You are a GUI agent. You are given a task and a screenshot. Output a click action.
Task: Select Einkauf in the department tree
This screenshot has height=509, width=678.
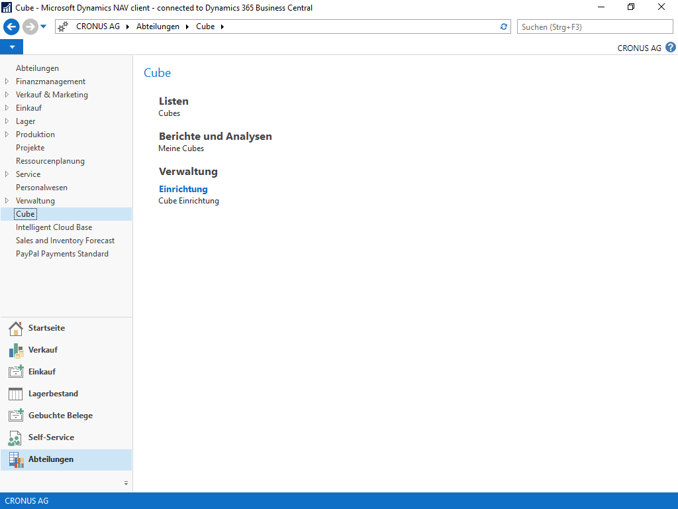tap(29, 108)
